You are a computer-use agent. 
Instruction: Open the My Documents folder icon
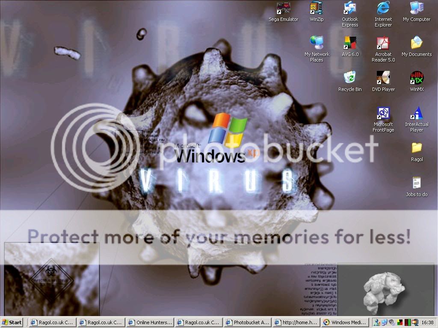416,43
